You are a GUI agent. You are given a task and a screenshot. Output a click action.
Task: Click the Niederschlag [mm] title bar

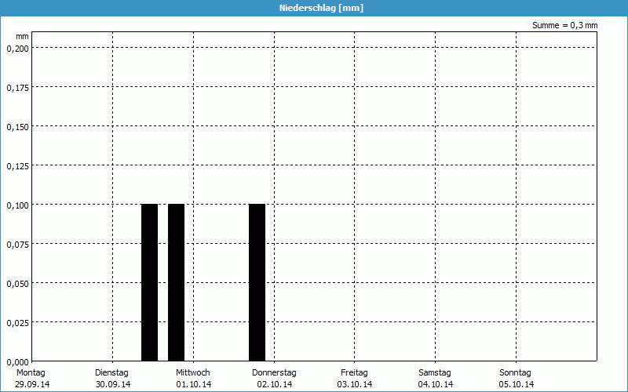point(314,8)
